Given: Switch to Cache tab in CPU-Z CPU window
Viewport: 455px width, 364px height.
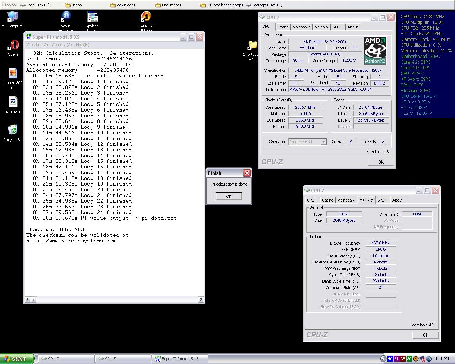Looking at the screenshot, I should pyautogui.click(x=283, y=27).
